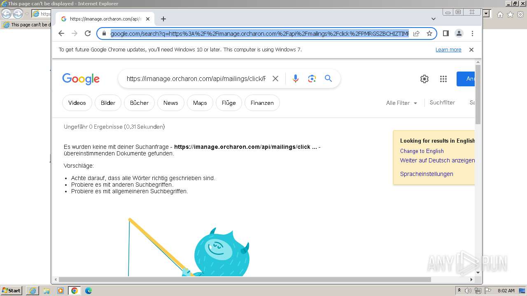Open the Windows Start menu

tap(11, 290)
